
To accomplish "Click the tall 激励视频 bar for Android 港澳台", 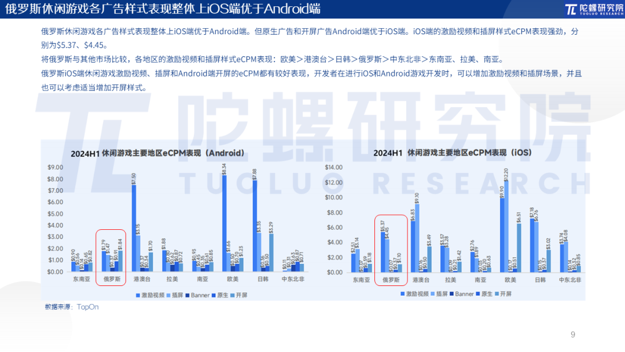I will tap(134, 229).
